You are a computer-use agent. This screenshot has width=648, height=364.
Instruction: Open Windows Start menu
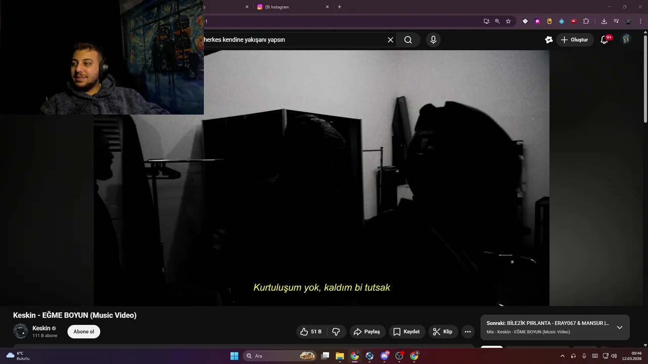234,356
